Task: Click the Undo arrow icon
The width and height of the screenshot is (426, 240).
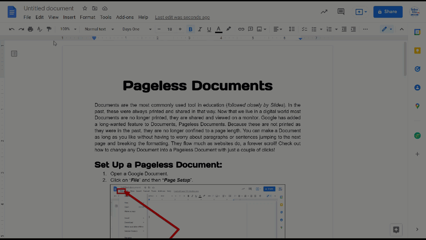Action: tap(12, 29)
